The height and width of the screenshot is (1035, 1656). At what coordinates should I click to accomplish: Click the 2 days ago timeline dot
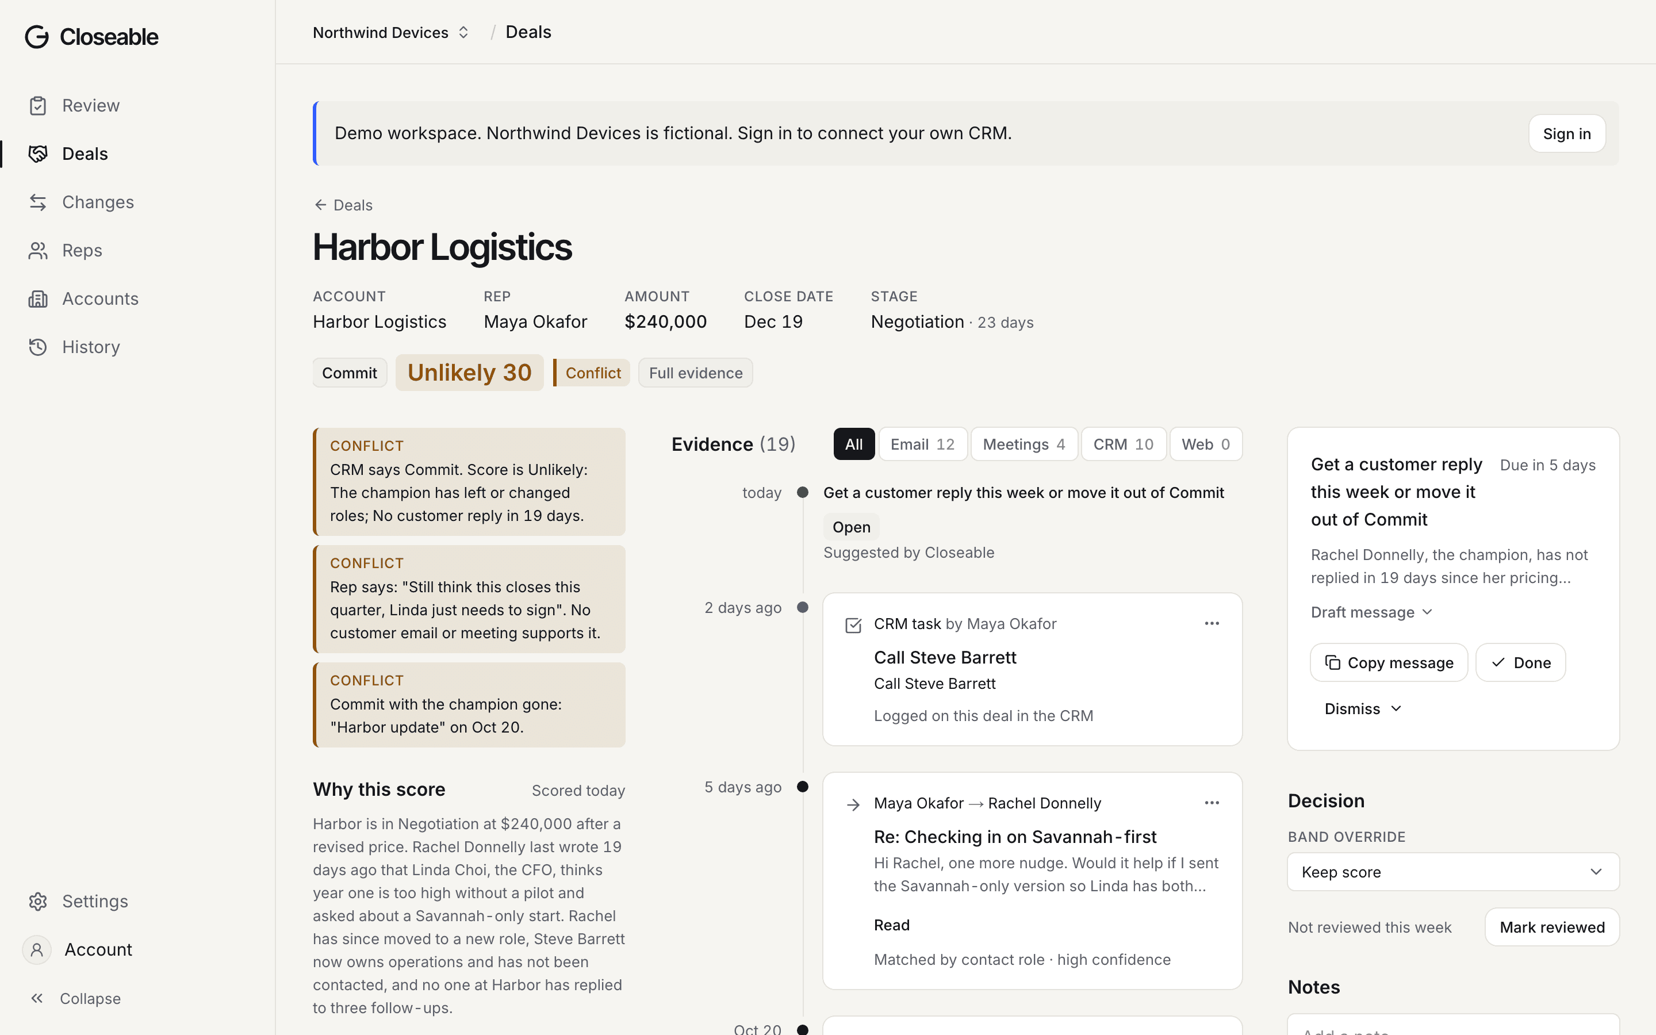pyautogui.click(x=803, y=608)
